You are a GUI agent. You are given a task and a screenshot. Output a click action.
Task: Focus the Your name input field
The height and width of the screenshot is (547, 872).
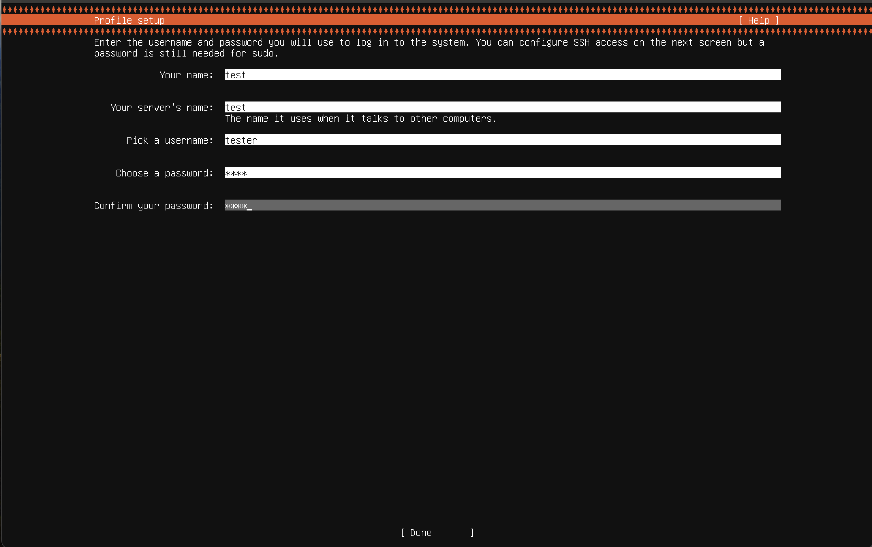(x=502, y=75)
